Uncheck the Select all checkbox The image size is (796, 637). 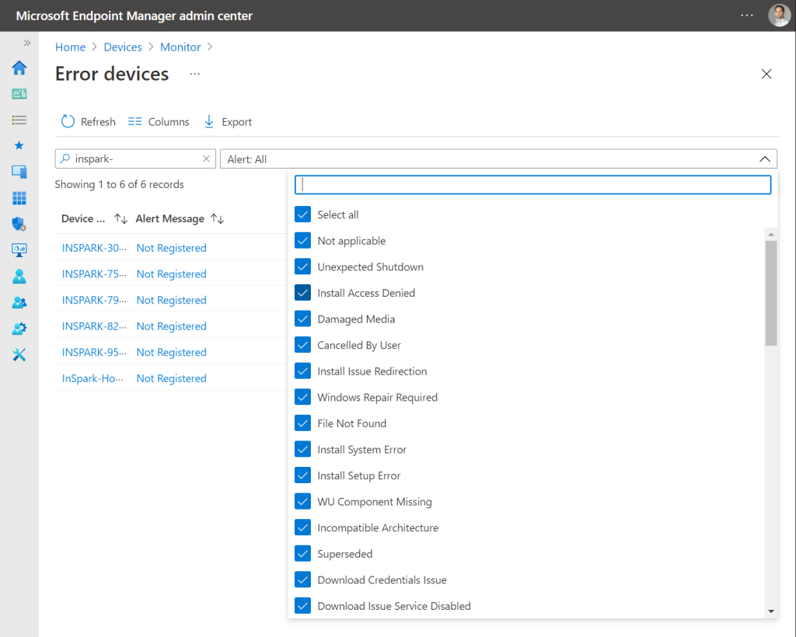pyautogui.click(x=303, y=215)
